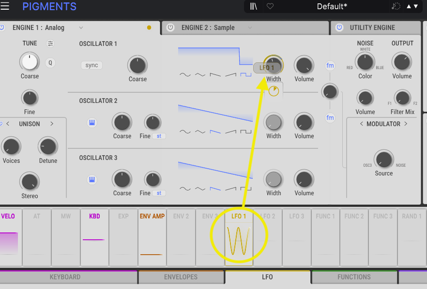The width and height of the screenshot is (427, 289).
Task: Click next arrow beside MODULATOR
Action: point(405,124)
